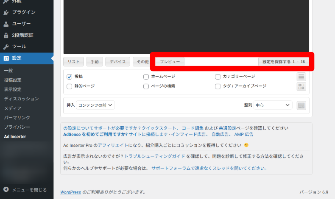The width and height of the screenshot is (335, 199).
Task: Open the トラブルシューティングガイド link
Action: (x=155, y=156)
